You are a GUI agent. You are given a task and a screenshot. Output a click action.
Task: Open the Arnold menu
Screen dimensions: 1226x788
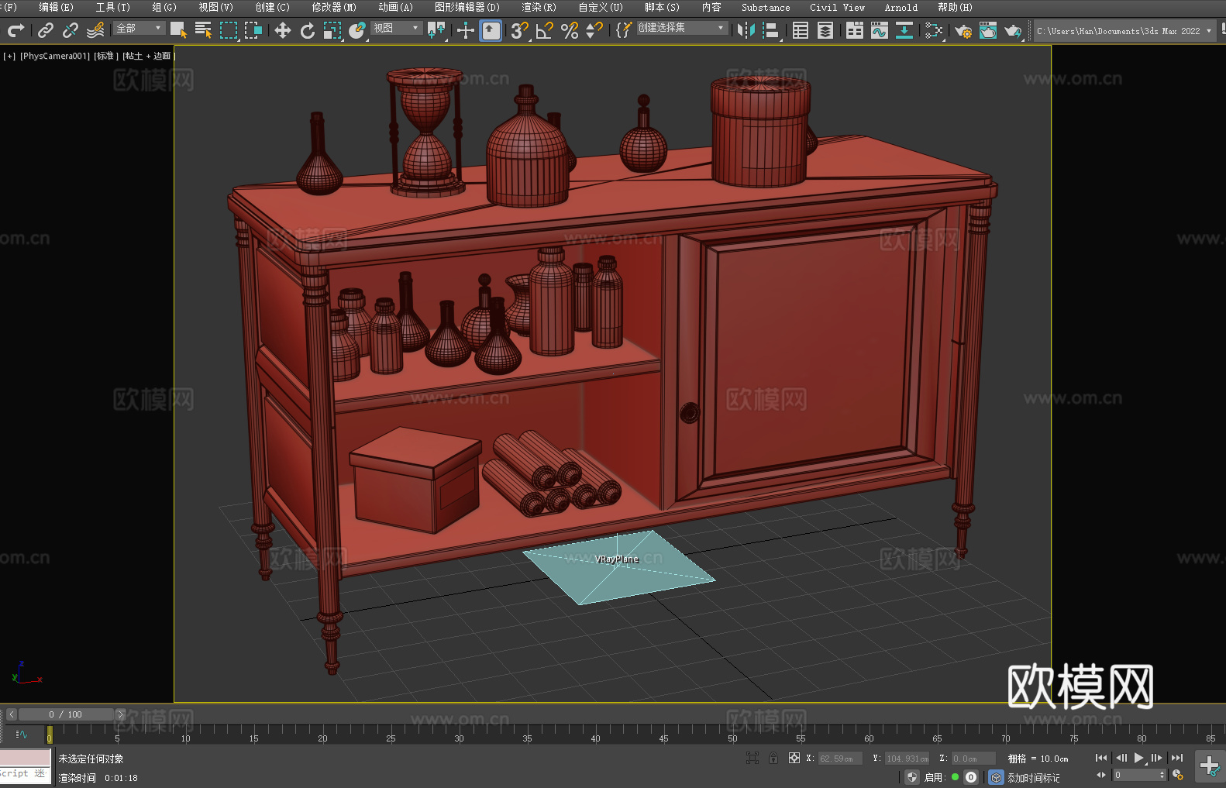901,7
